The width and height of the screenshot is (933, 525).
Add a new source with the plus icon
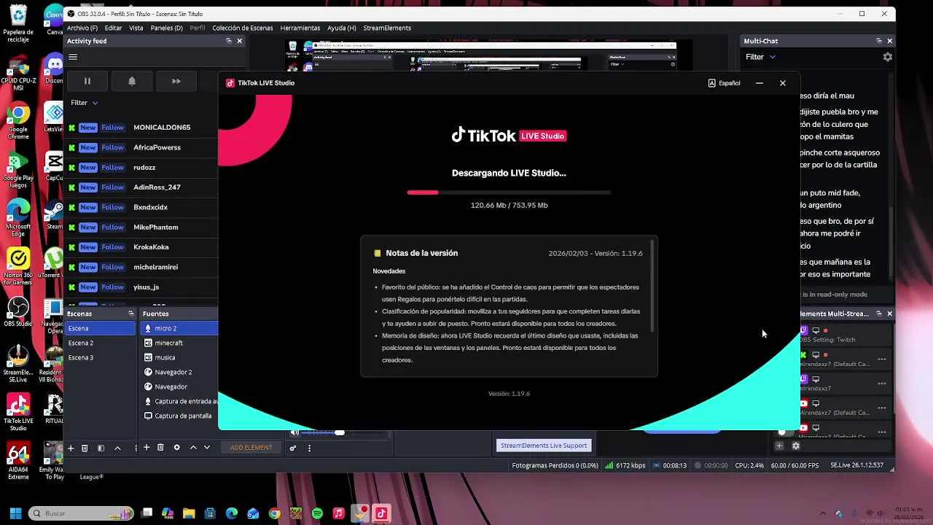pyautogui.click(x=147, y=447)
